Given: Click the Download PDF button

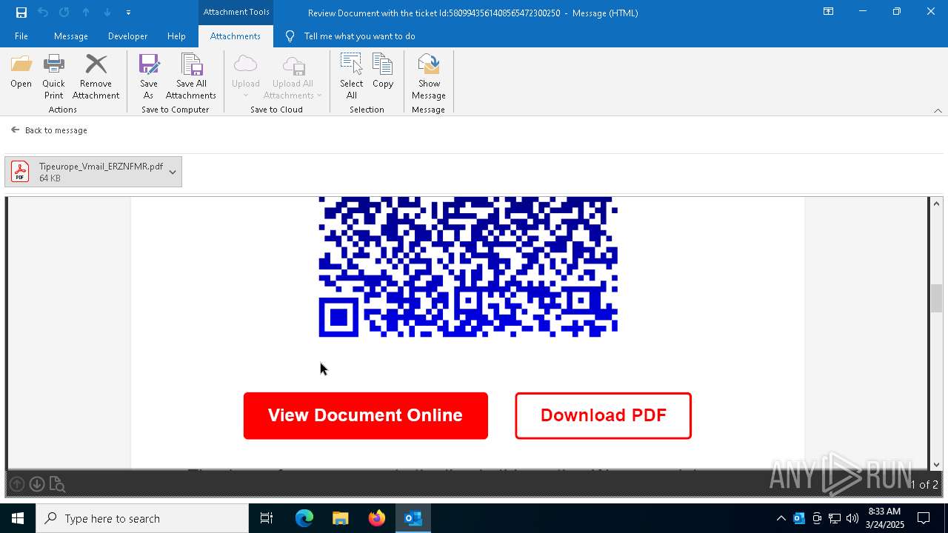Looking at the screenshot, I should (604, 415).
